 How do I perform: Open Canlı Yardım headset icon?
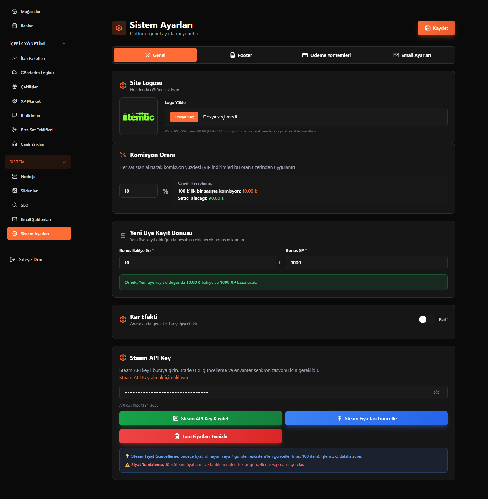pos(15,144)
